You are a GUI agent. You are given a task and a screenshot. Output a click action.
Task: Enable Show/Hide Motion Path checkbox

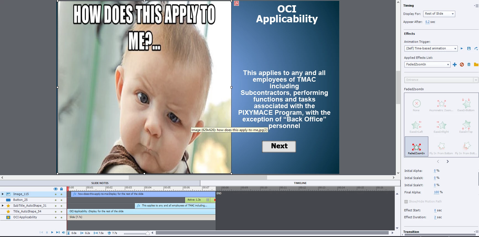[406, 202]
